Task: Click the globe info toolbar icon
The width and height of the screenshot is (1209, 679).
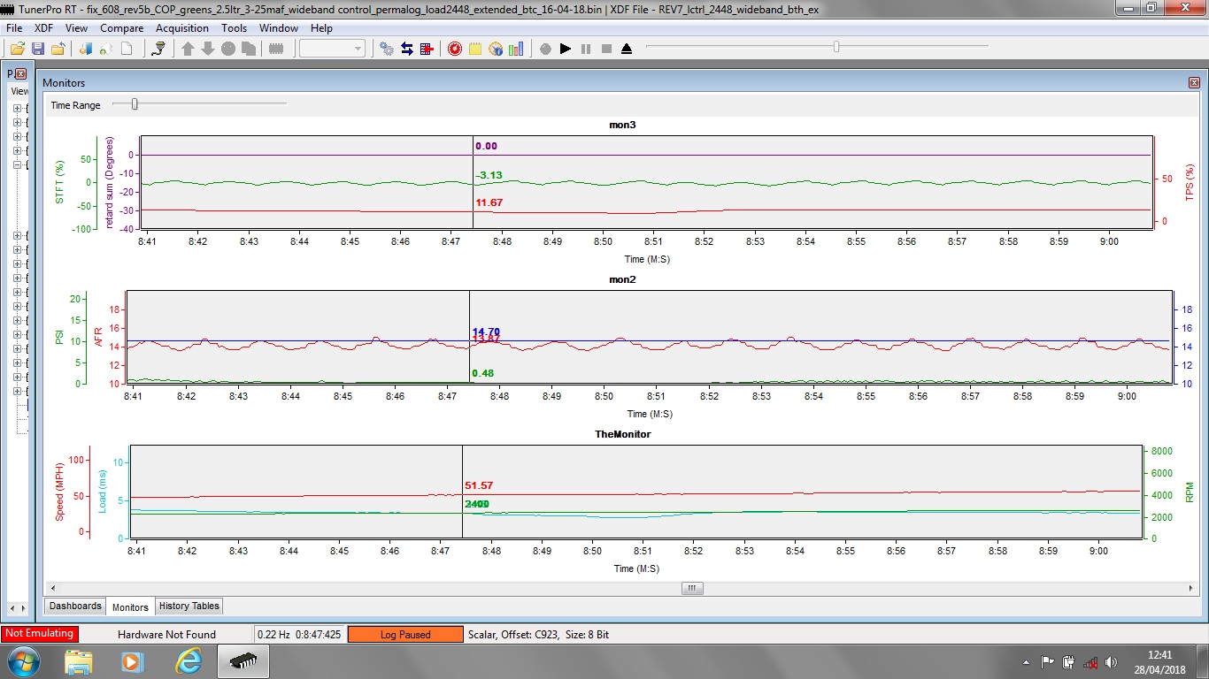Action: tap(496, 49)
